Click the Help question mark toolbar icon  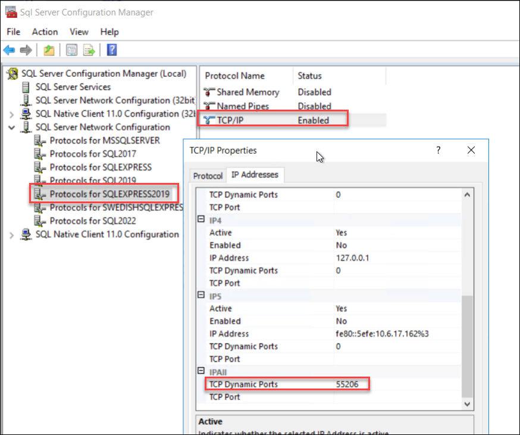[110, 50]
